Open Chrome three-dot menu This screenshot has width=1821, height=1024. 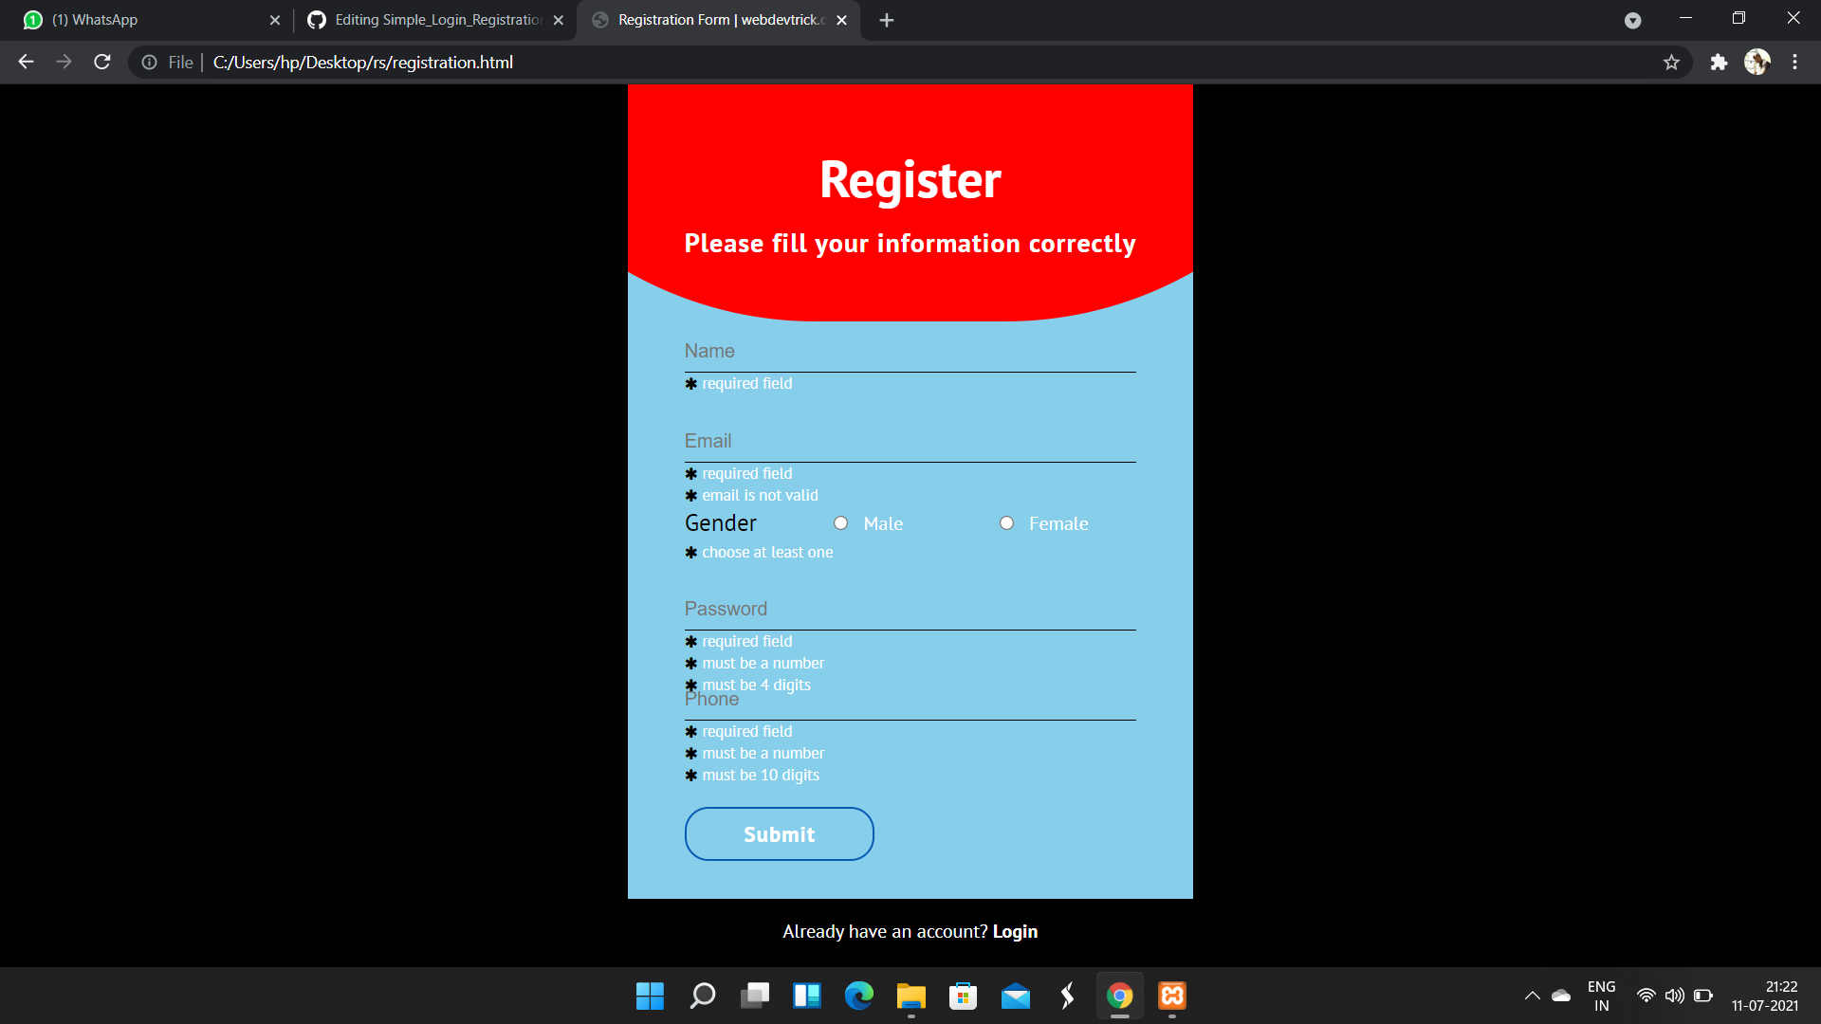[x=1794, y=63]
